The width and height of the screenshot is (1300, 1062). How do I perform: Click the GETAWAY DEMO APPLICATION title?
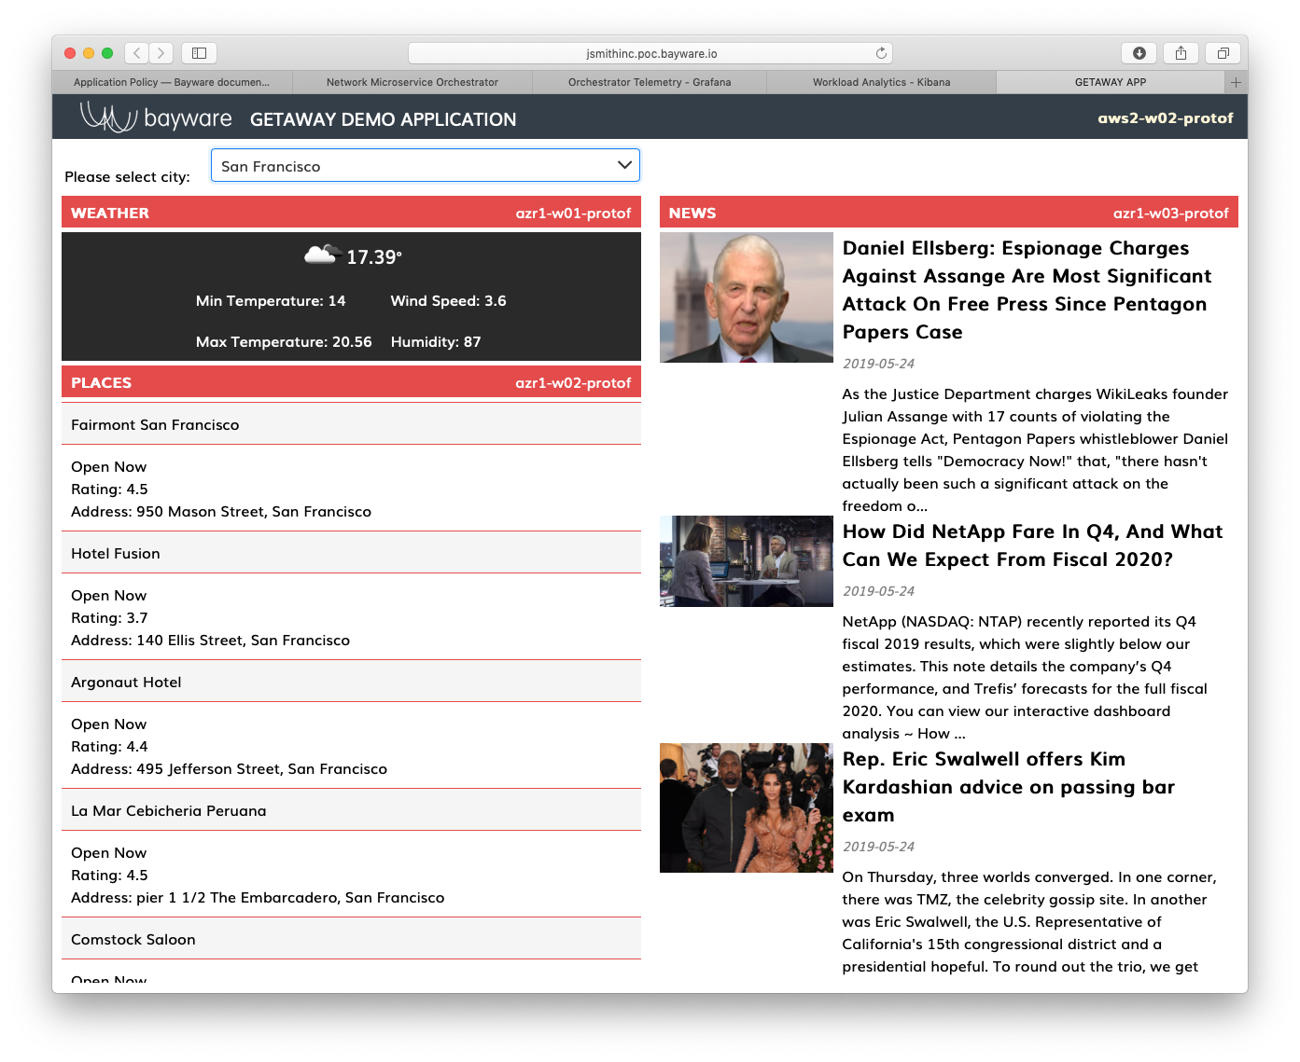[x=383, y=119]
